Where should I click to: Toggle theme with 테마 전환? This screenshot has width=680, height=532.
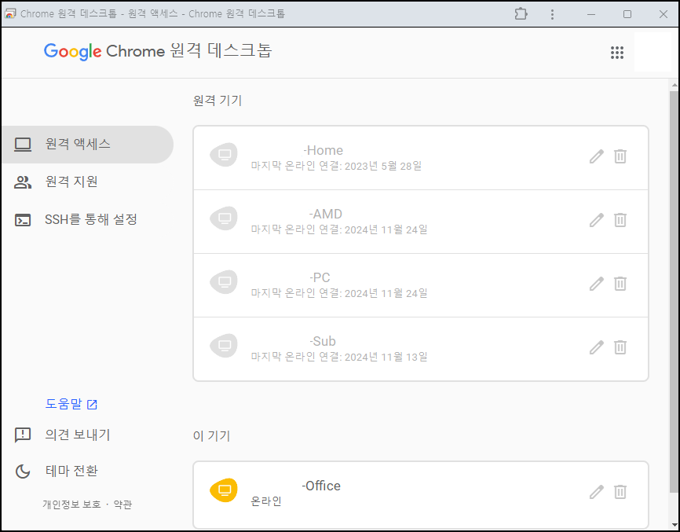(56, 471)
